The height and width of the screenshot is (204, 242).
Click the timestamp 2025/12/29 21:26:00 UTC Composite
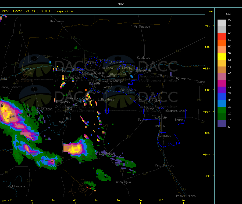tap(37, 11)
